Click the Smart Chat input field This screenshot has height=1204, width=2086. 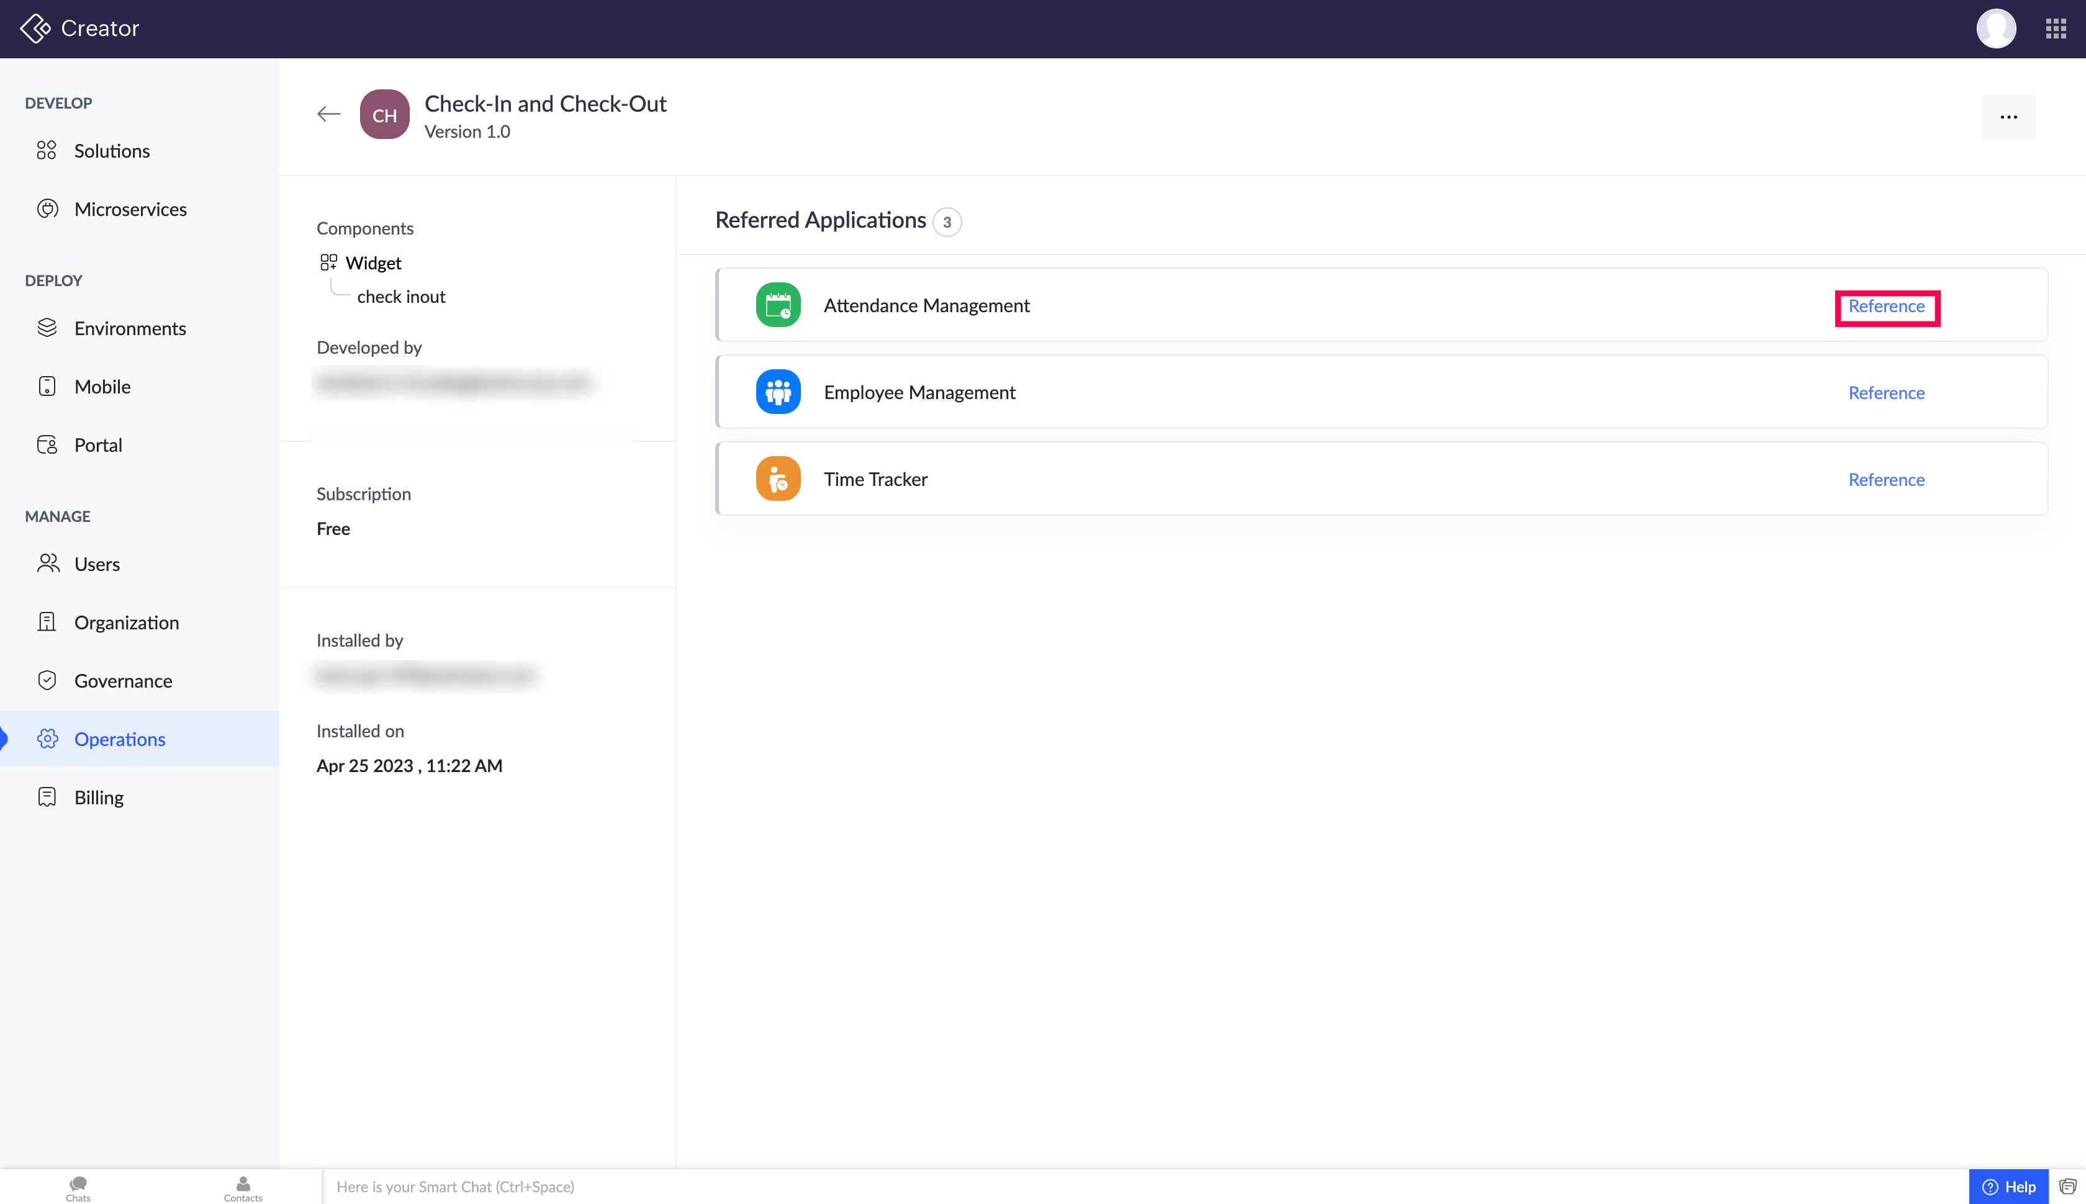pyautogui.click(x=1142, y=1187)
